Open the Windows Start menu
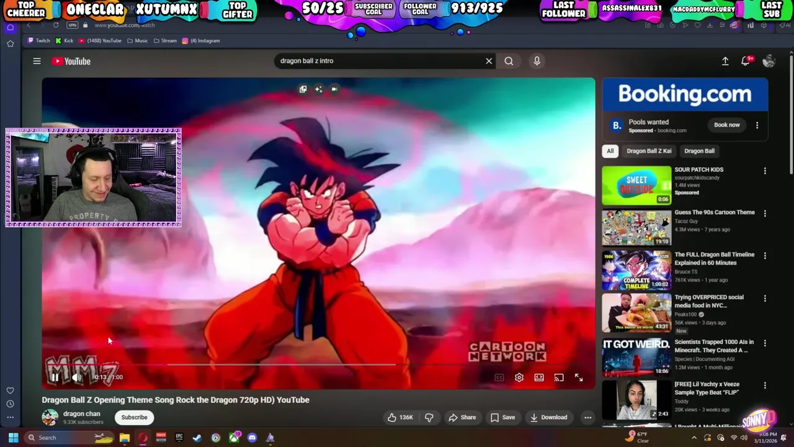Image resolution: width=794 pixels, height=447 pixels. 13,438
